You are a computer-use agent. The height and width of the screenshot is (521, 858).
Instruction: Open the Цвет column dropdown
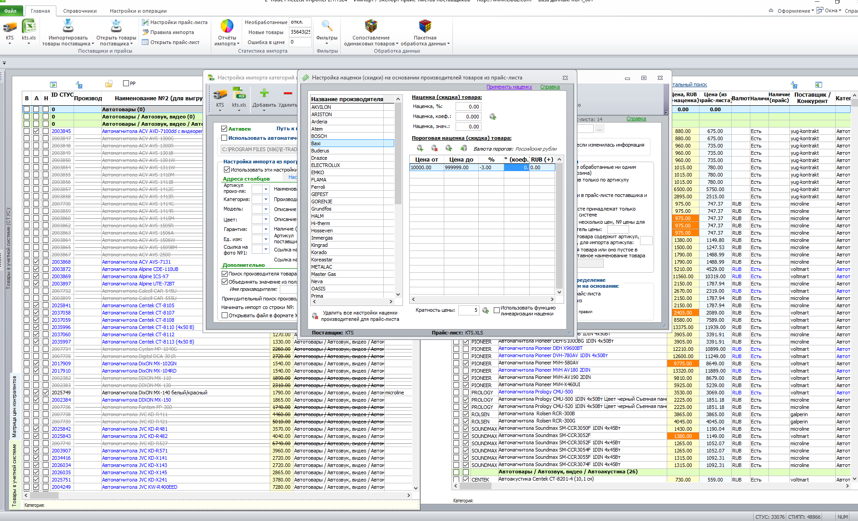266,219
